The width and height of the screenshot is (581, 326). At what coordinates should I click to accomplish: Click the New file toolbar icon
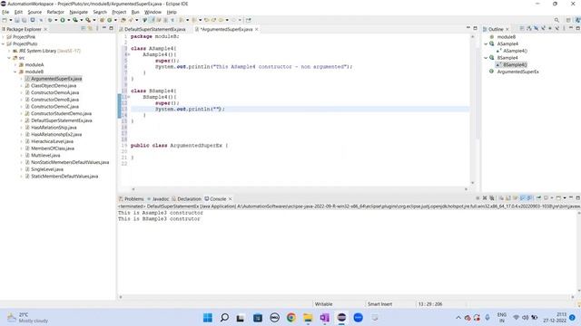point(5,20)
